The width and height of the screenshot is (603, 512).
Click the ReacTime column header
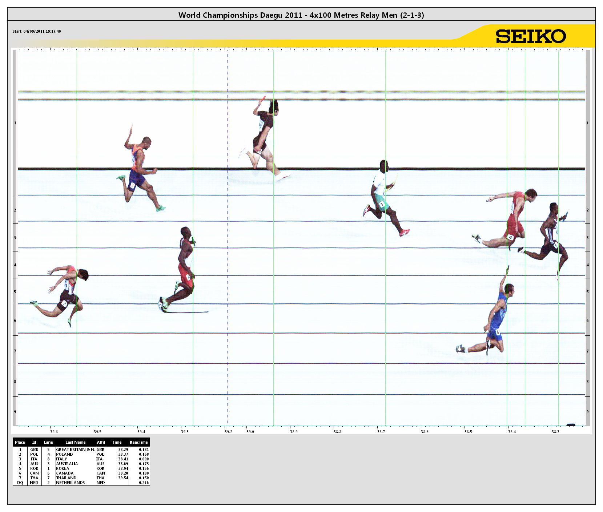[x=138, y=442]
